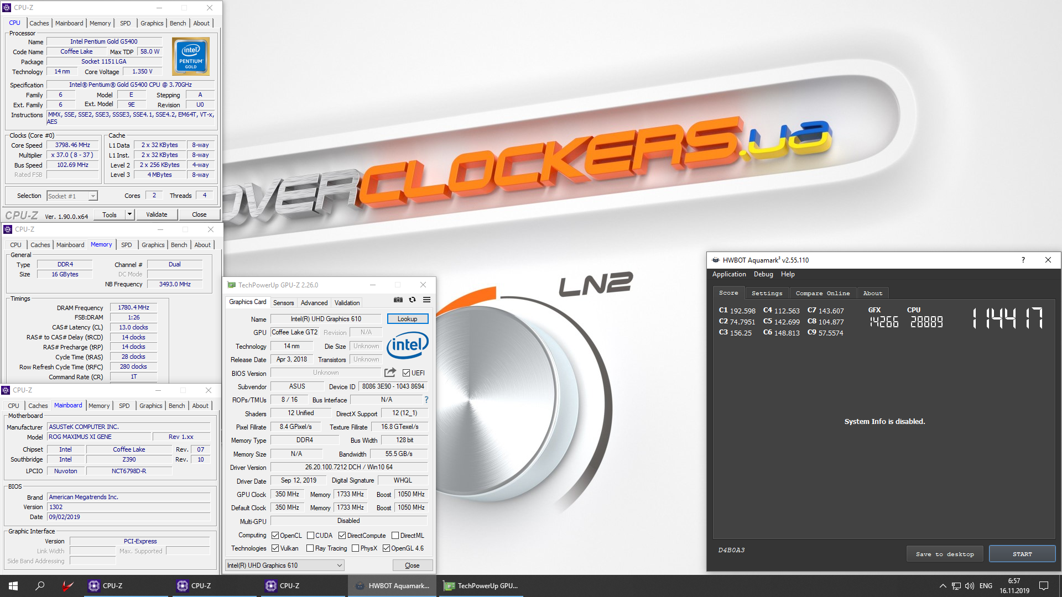This screenshot has height=597, width=1062.
Task: Click Save to desktop in Aquamark
Action: pos(945,554)
